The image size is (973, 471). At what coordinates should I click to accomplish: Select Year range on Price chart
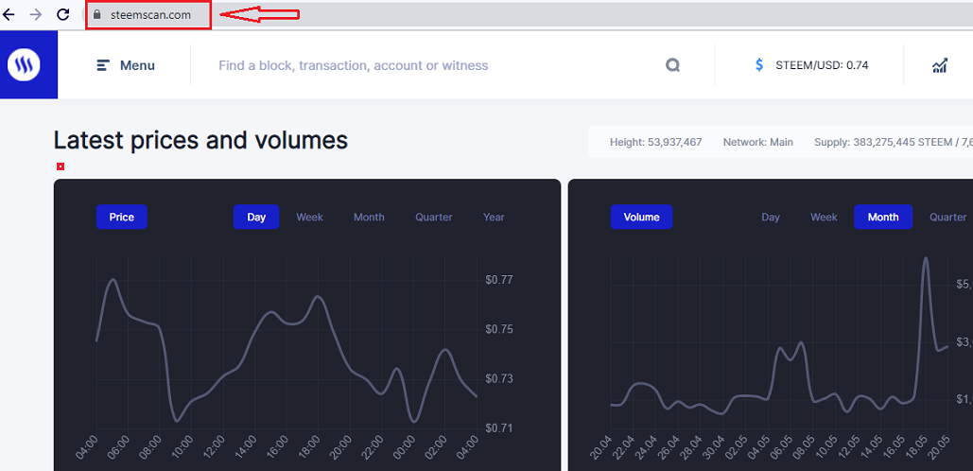(494, 218)
